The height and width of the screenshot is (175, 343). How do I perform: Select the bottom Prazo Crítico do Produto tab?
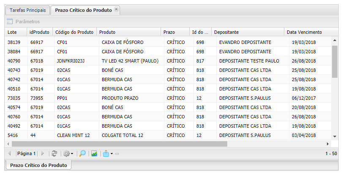[38, 165]
